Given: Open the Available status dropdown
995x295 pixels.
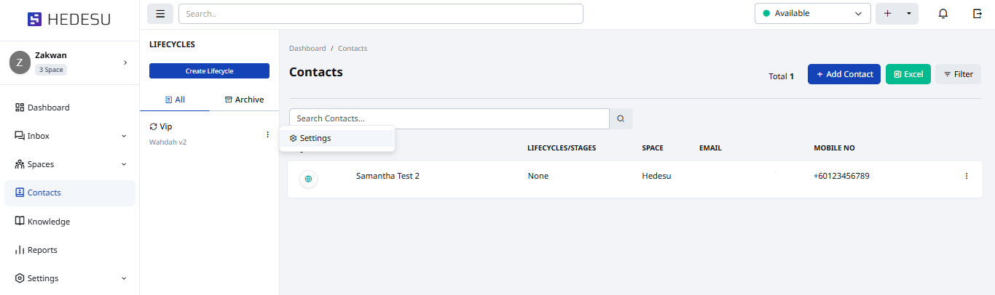Looking at the screenshot, I should click(812, 14).
